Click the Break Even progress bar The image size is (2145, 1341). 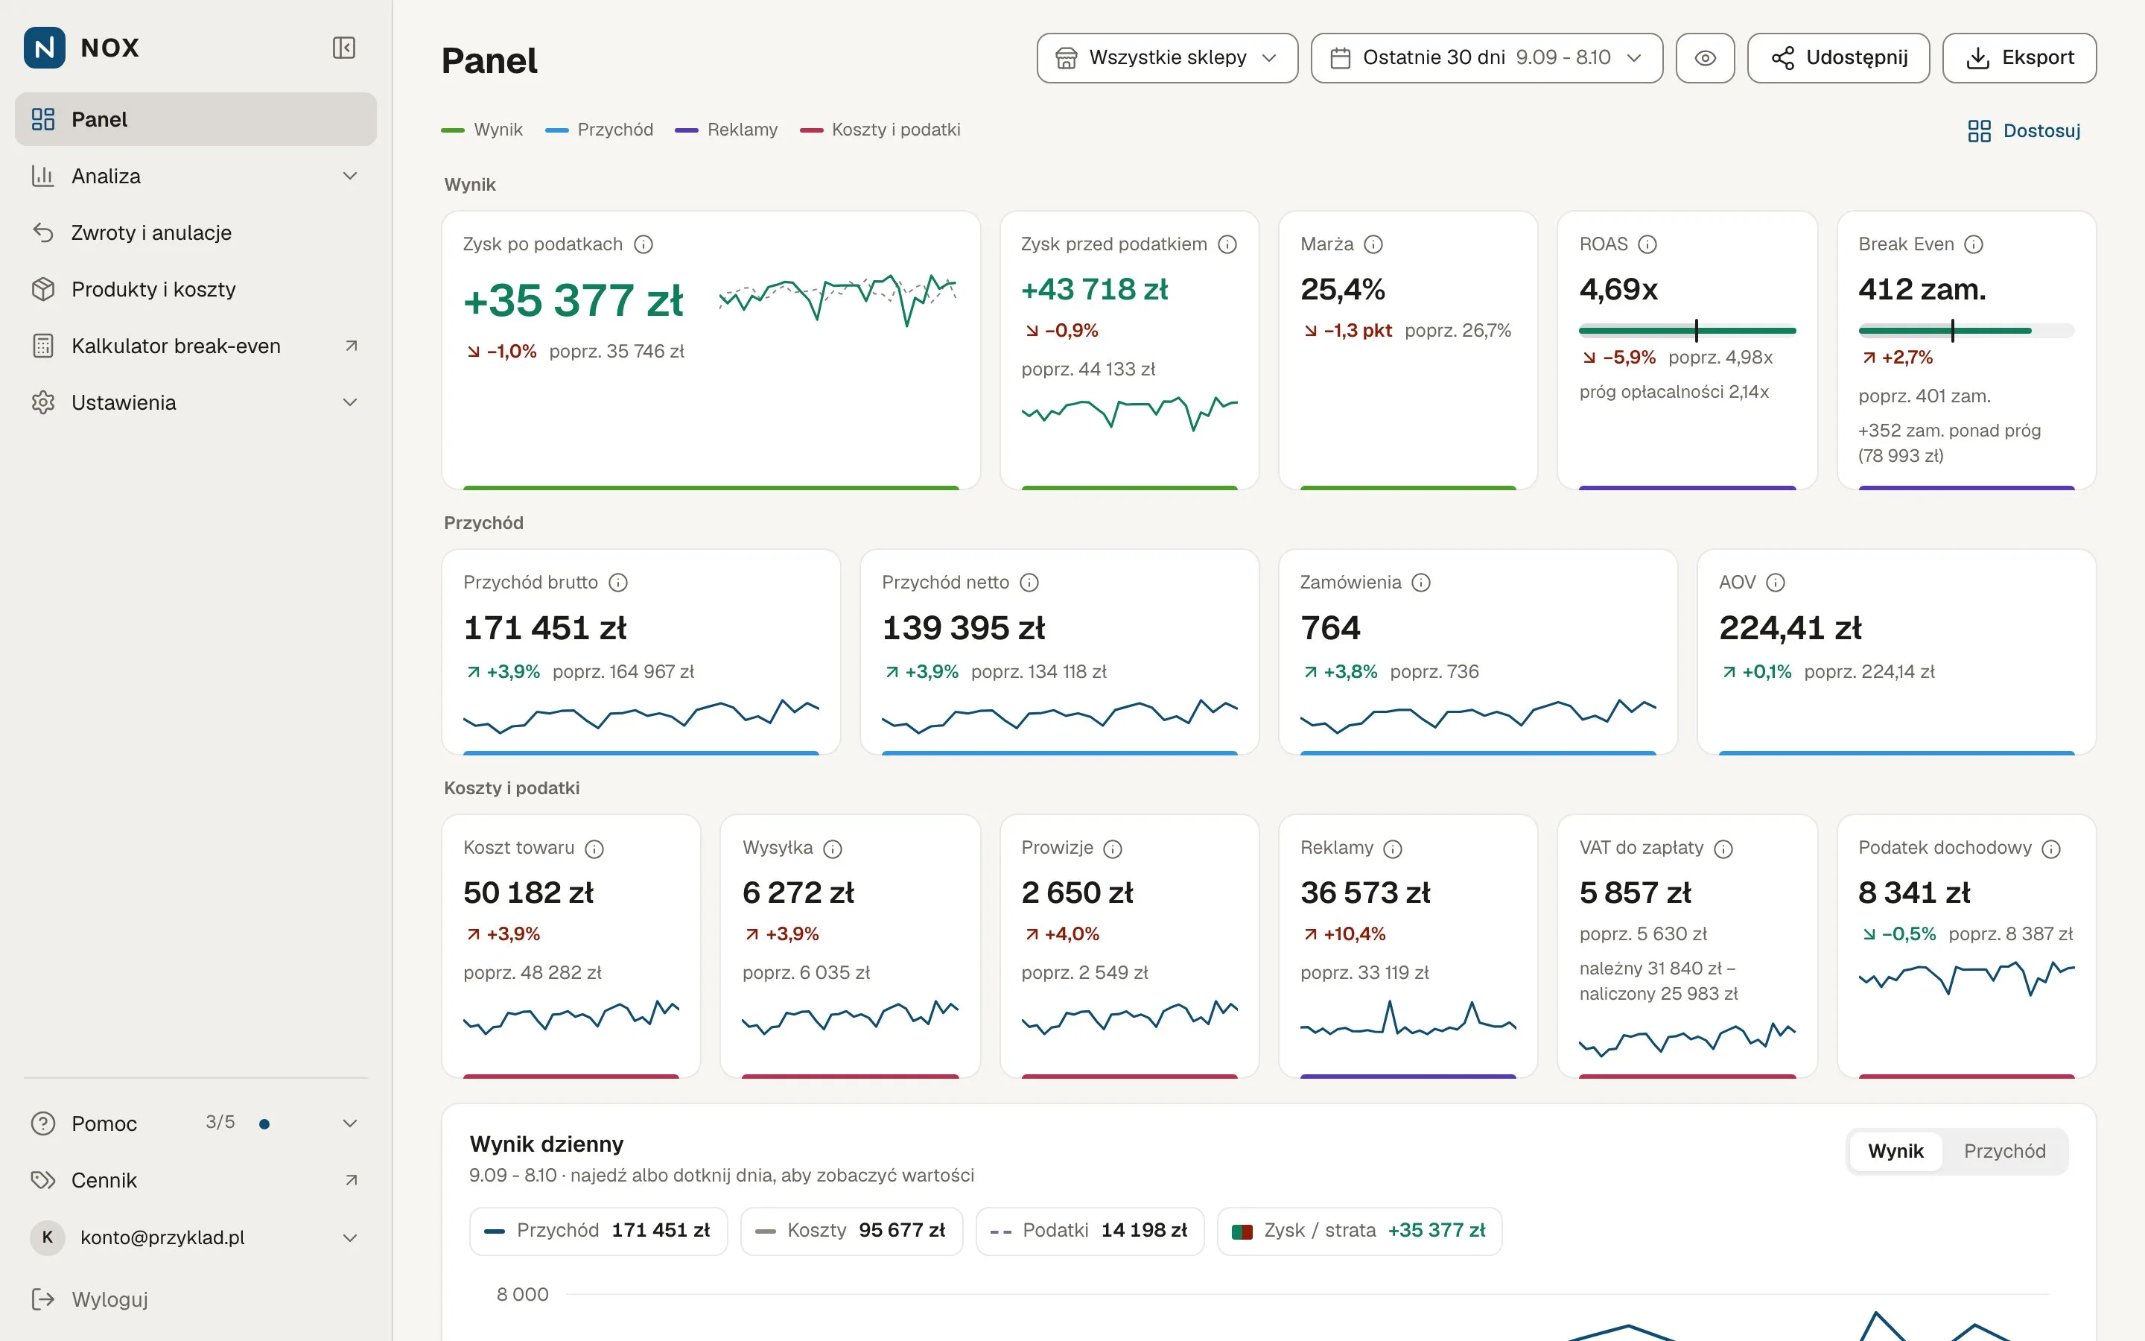1966,331
